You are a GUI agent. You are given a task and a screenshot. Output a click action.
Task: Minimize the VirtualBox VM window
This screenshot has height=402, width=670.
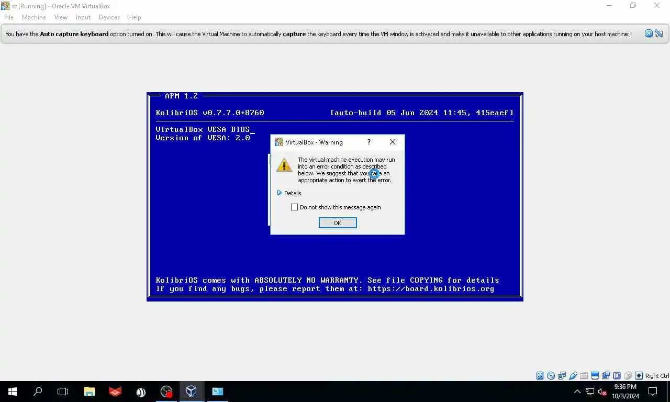[x=609, y=5]
